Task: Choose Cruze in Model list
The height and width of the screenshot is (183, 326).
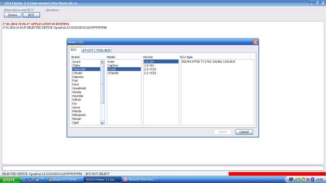Action: (x=124, y=69)
